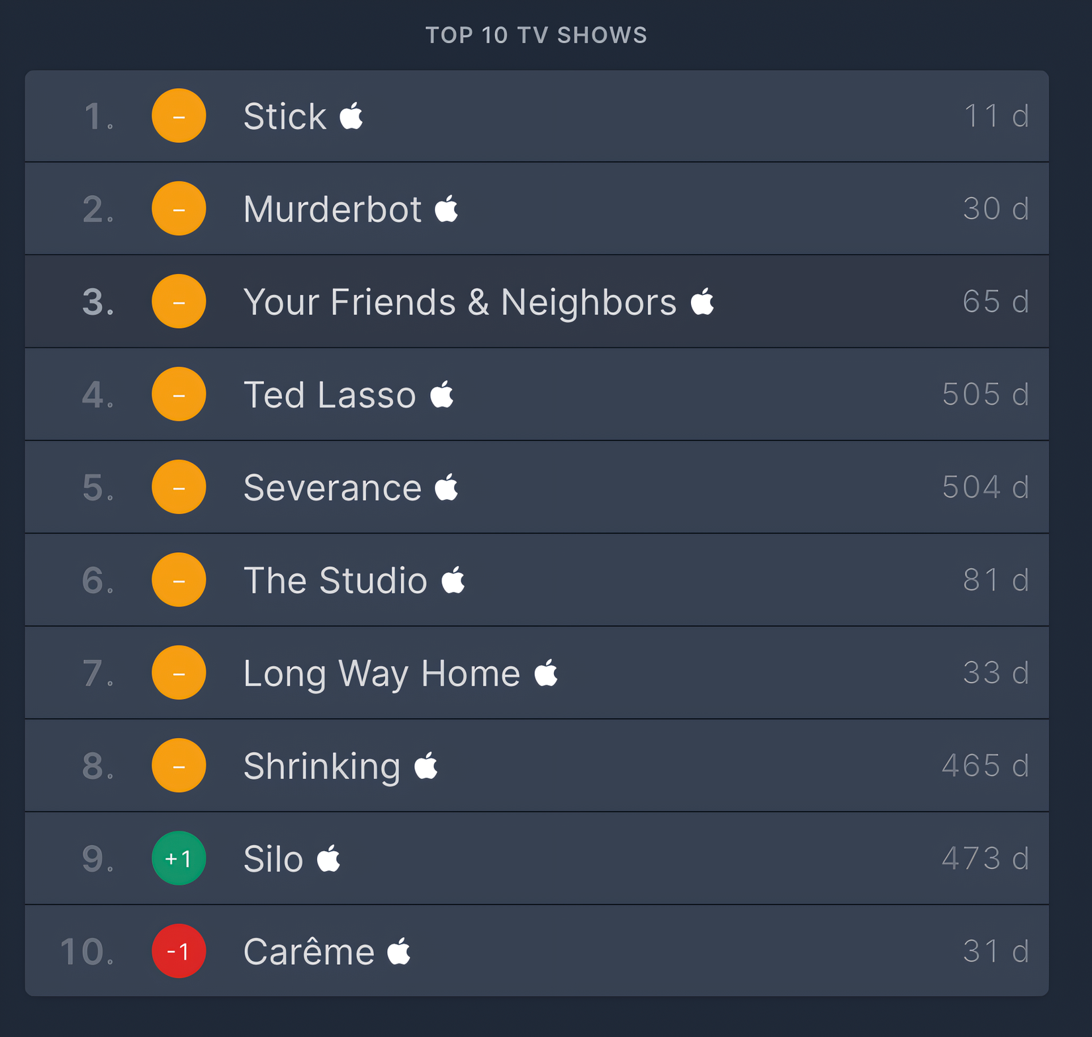Click the Apple TV+ icon beside Stick
Screen dimensions: 1092x1037
pos(351,116)
